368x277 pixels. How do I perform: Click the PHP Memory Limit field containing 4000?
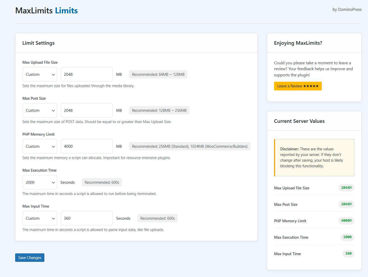click(x=87, y=146)
